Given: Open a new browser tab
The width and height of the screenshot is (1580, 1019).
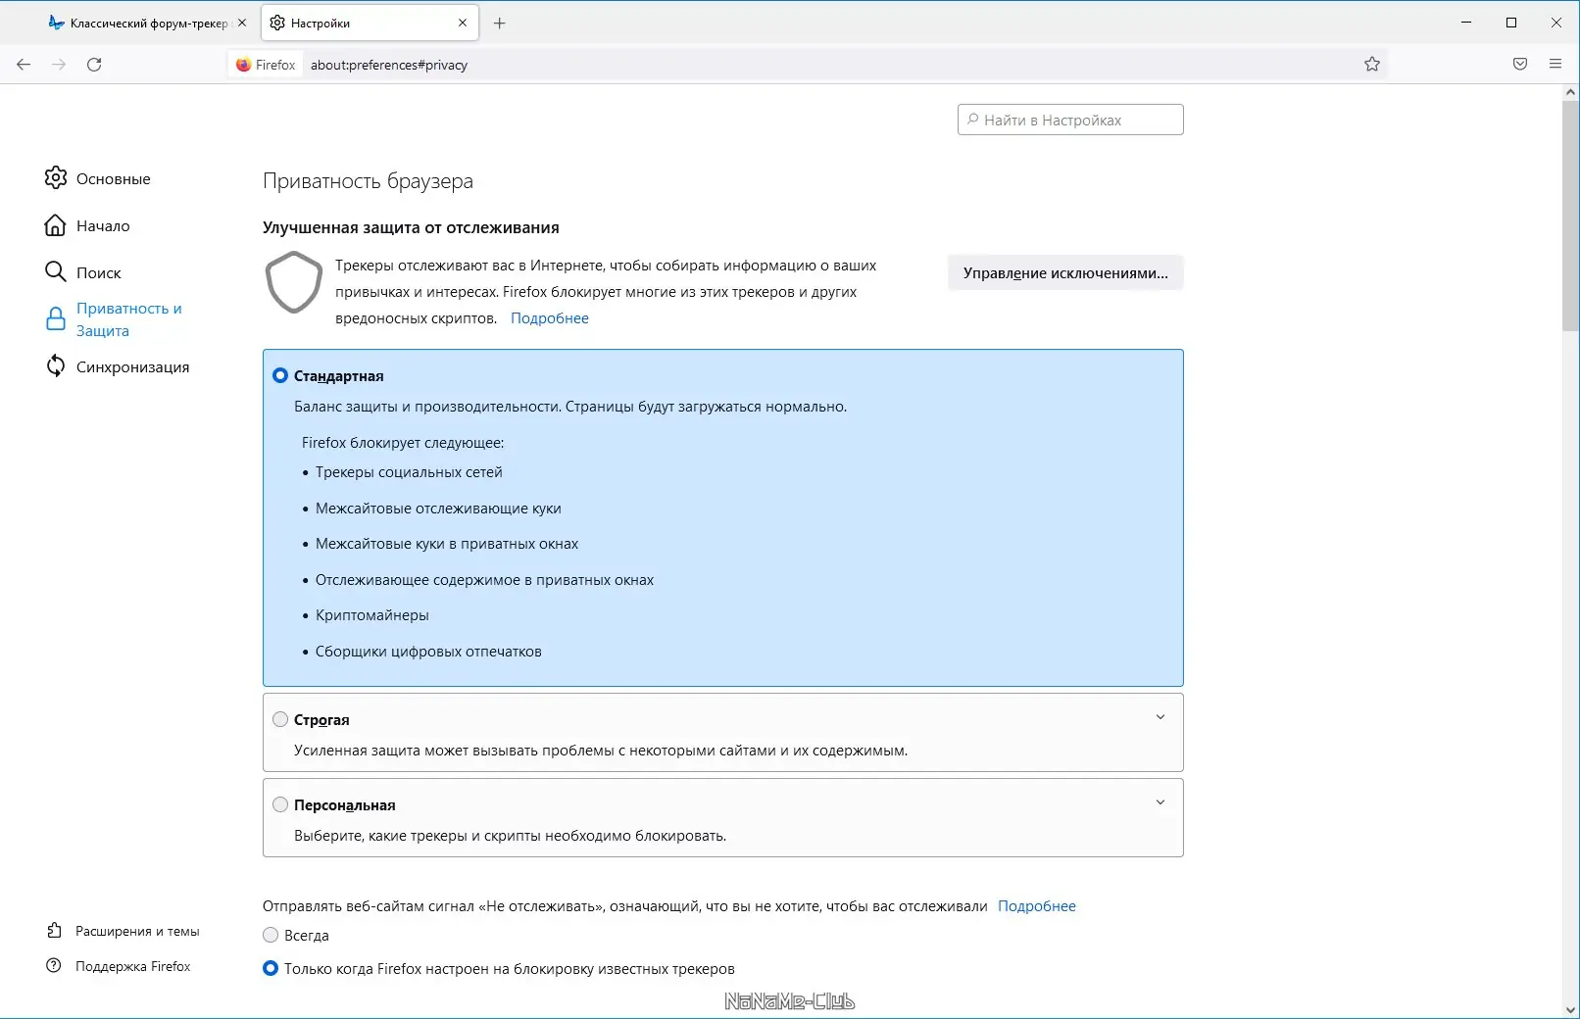Looking at the screenshot, I should click(x=500, y=22).
